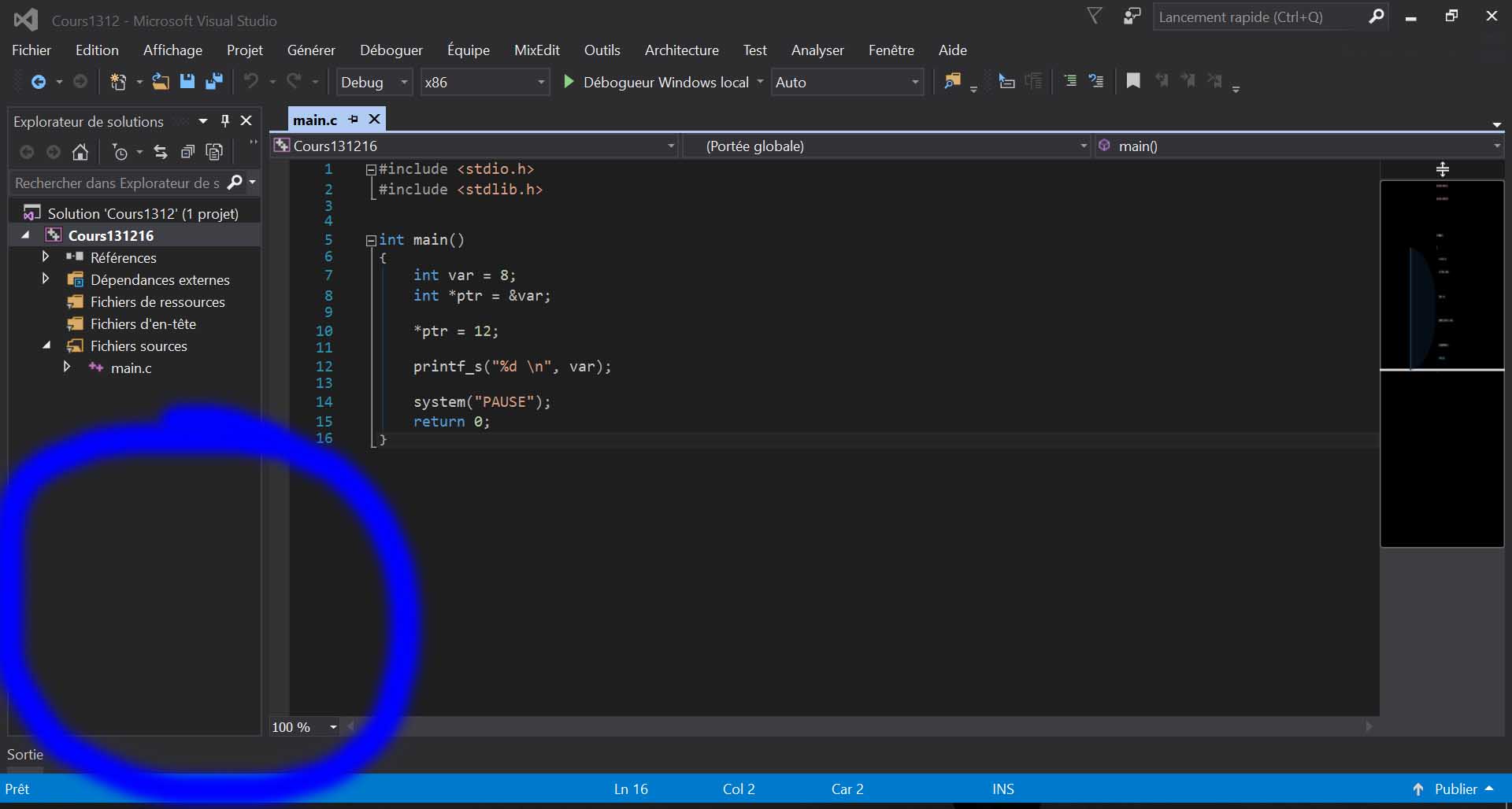This screenshot has height=809, width=1512.
Task: Open Find in Files from the toolbar
Action: coord(953,81)
